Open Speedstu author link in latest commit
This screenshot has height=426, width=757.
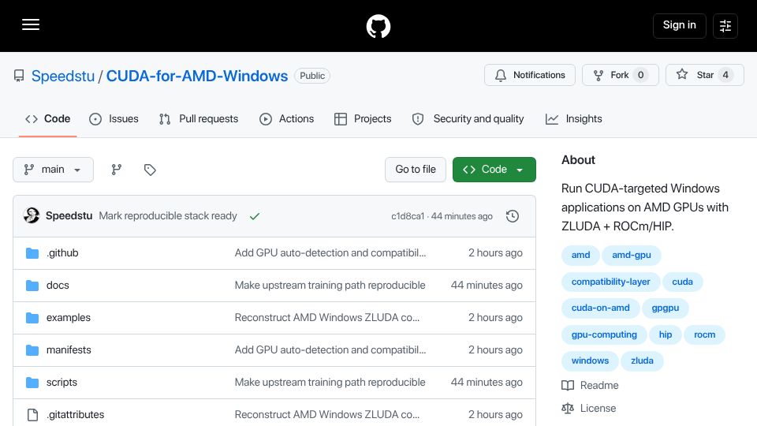69,216
